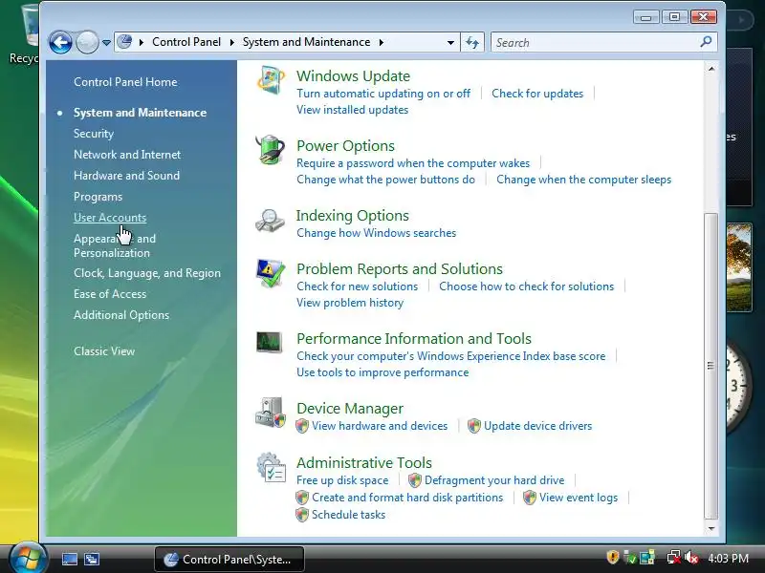Viewport: 765px width, 573px height.
Task: Open the Windows Start orb
Action: pyautogui.click(x=28, y=558)
